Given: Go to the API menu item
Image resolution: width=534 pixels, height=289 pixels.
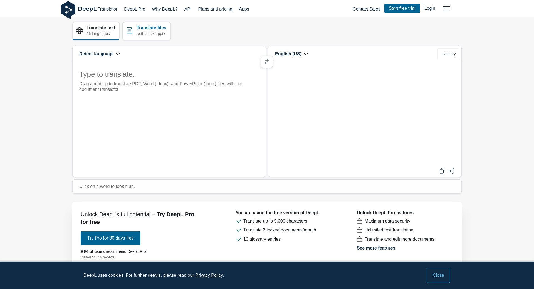Looking at the screenshot, I should (x=188, y=9).
